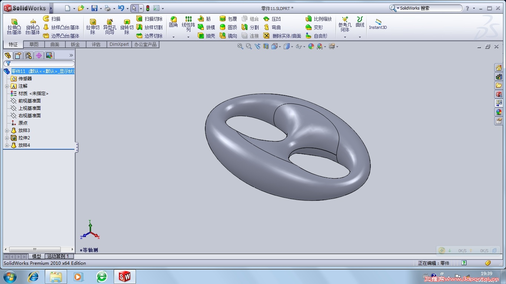Viewport: 506px width, 284px height.
Task: Select the 放样切割 lofted cut tool
Action: [x=149, y=27]
